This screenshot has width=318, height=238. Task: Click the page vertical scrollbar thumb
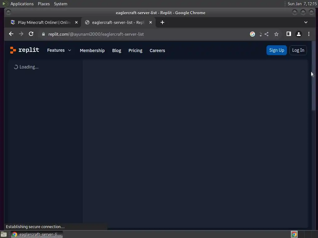tap(314, 76)
